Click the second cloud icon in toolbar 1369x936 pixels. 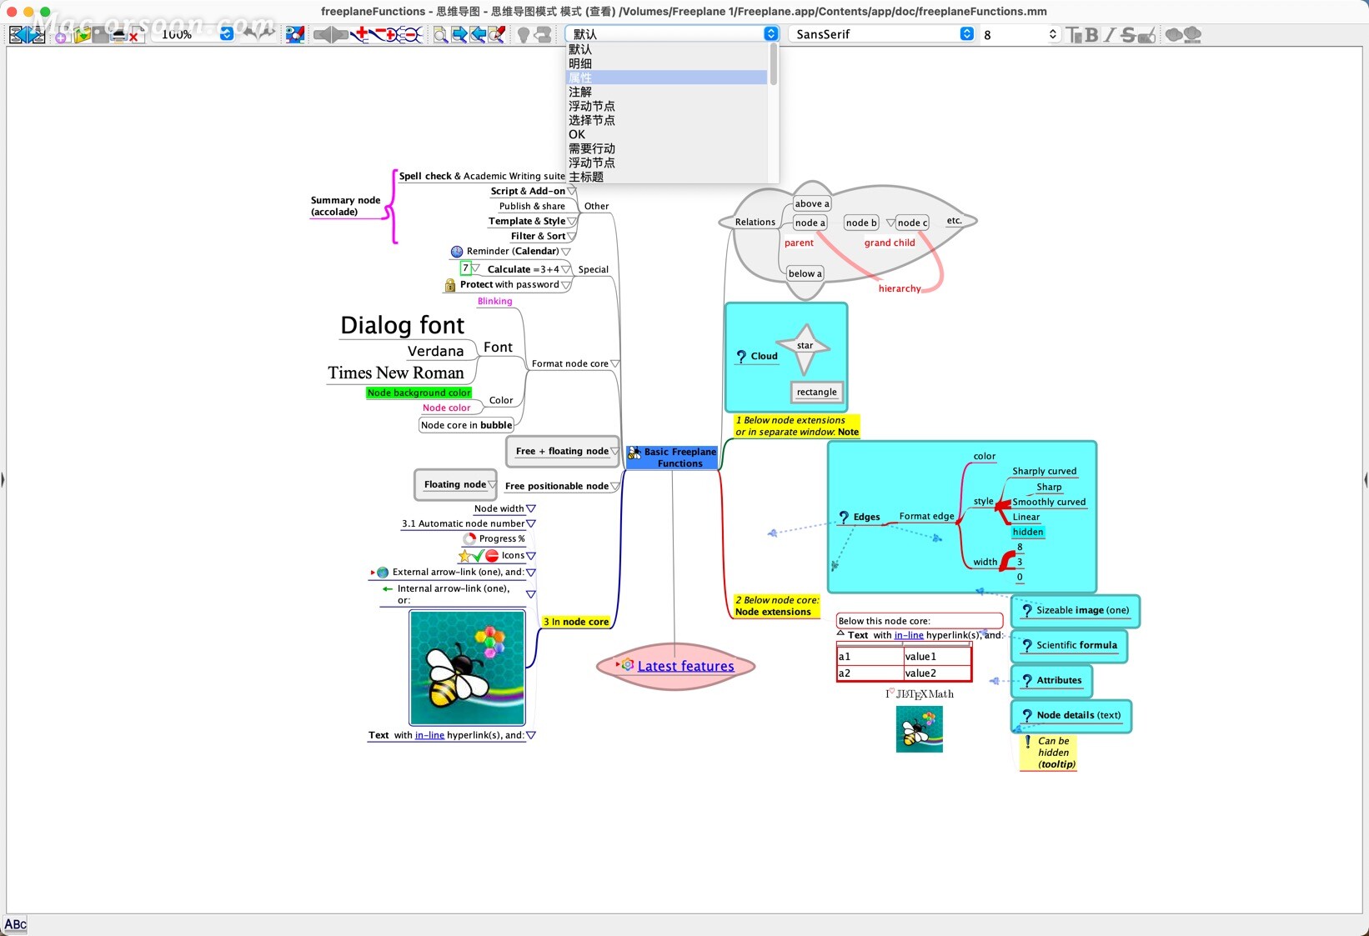pos(1192,34)
